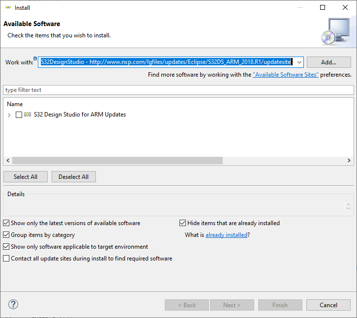Click the Add... button
Viewport: 357px width, 318px height.
click(329, 62)
